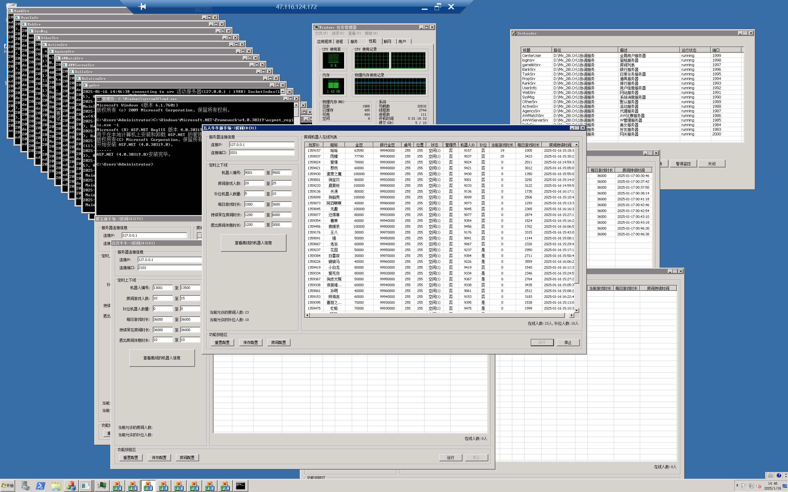Click 保存配置 in the room 31 window
The width and height of the screenshot is (788, 492).
[x=250, y=342]
